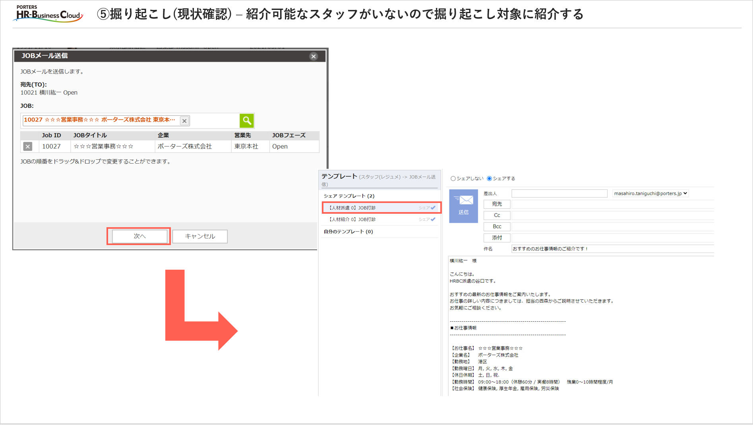Select 【人材派遣 0】JOB打診 template
Image resolution: width=753 pixels, height=425 pixels.
click(352, 208)
